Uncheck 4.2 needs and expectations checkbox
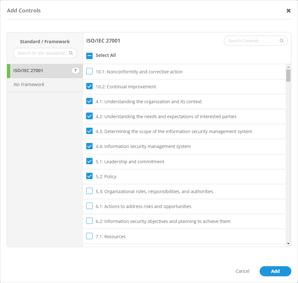 pyautogui.click(x=89, y=116)
